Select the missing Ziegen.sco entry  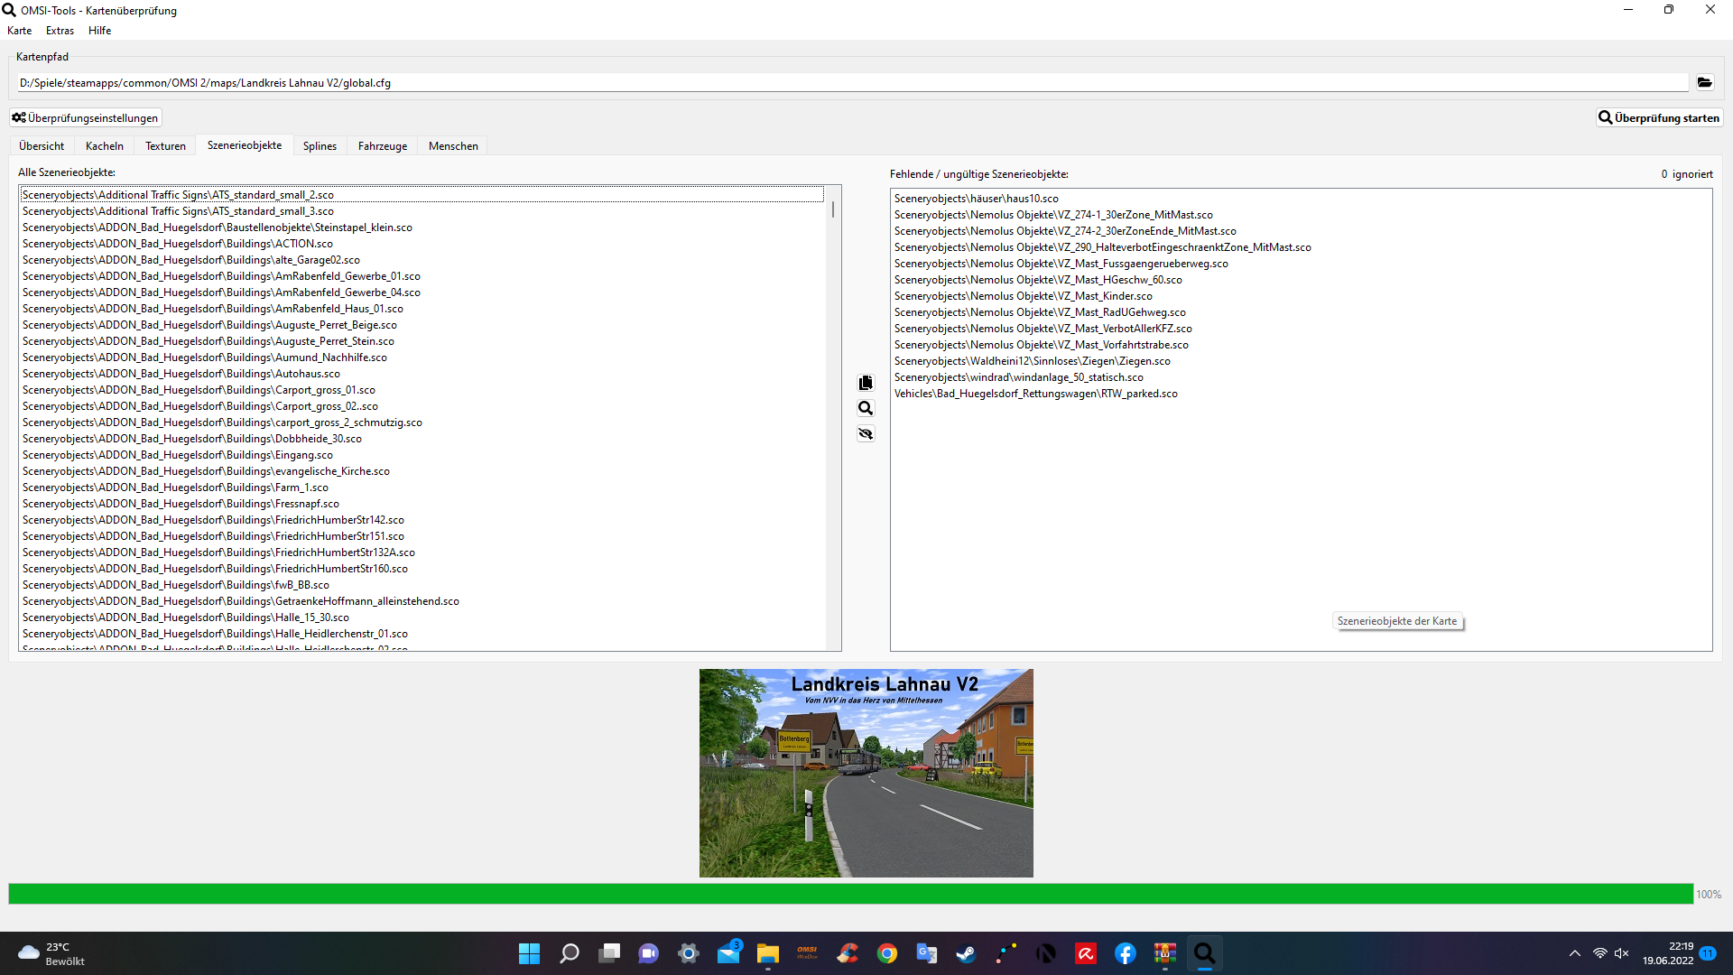point(1032,361)
